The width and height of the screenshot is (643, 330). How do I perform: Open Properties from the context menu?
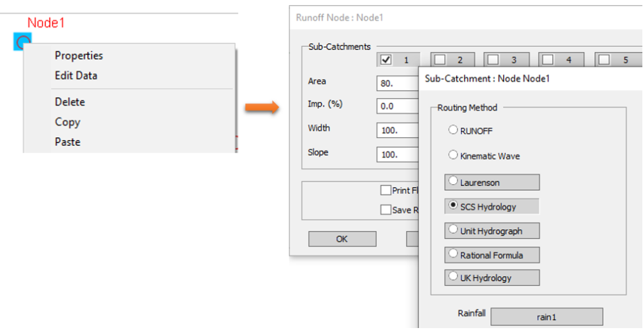coord(79,56)
